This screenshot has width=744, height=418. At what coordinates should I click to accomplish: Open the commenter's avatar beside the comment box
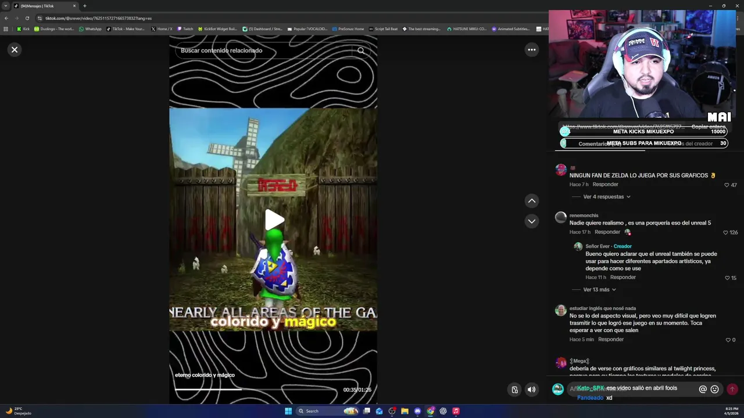557,389
